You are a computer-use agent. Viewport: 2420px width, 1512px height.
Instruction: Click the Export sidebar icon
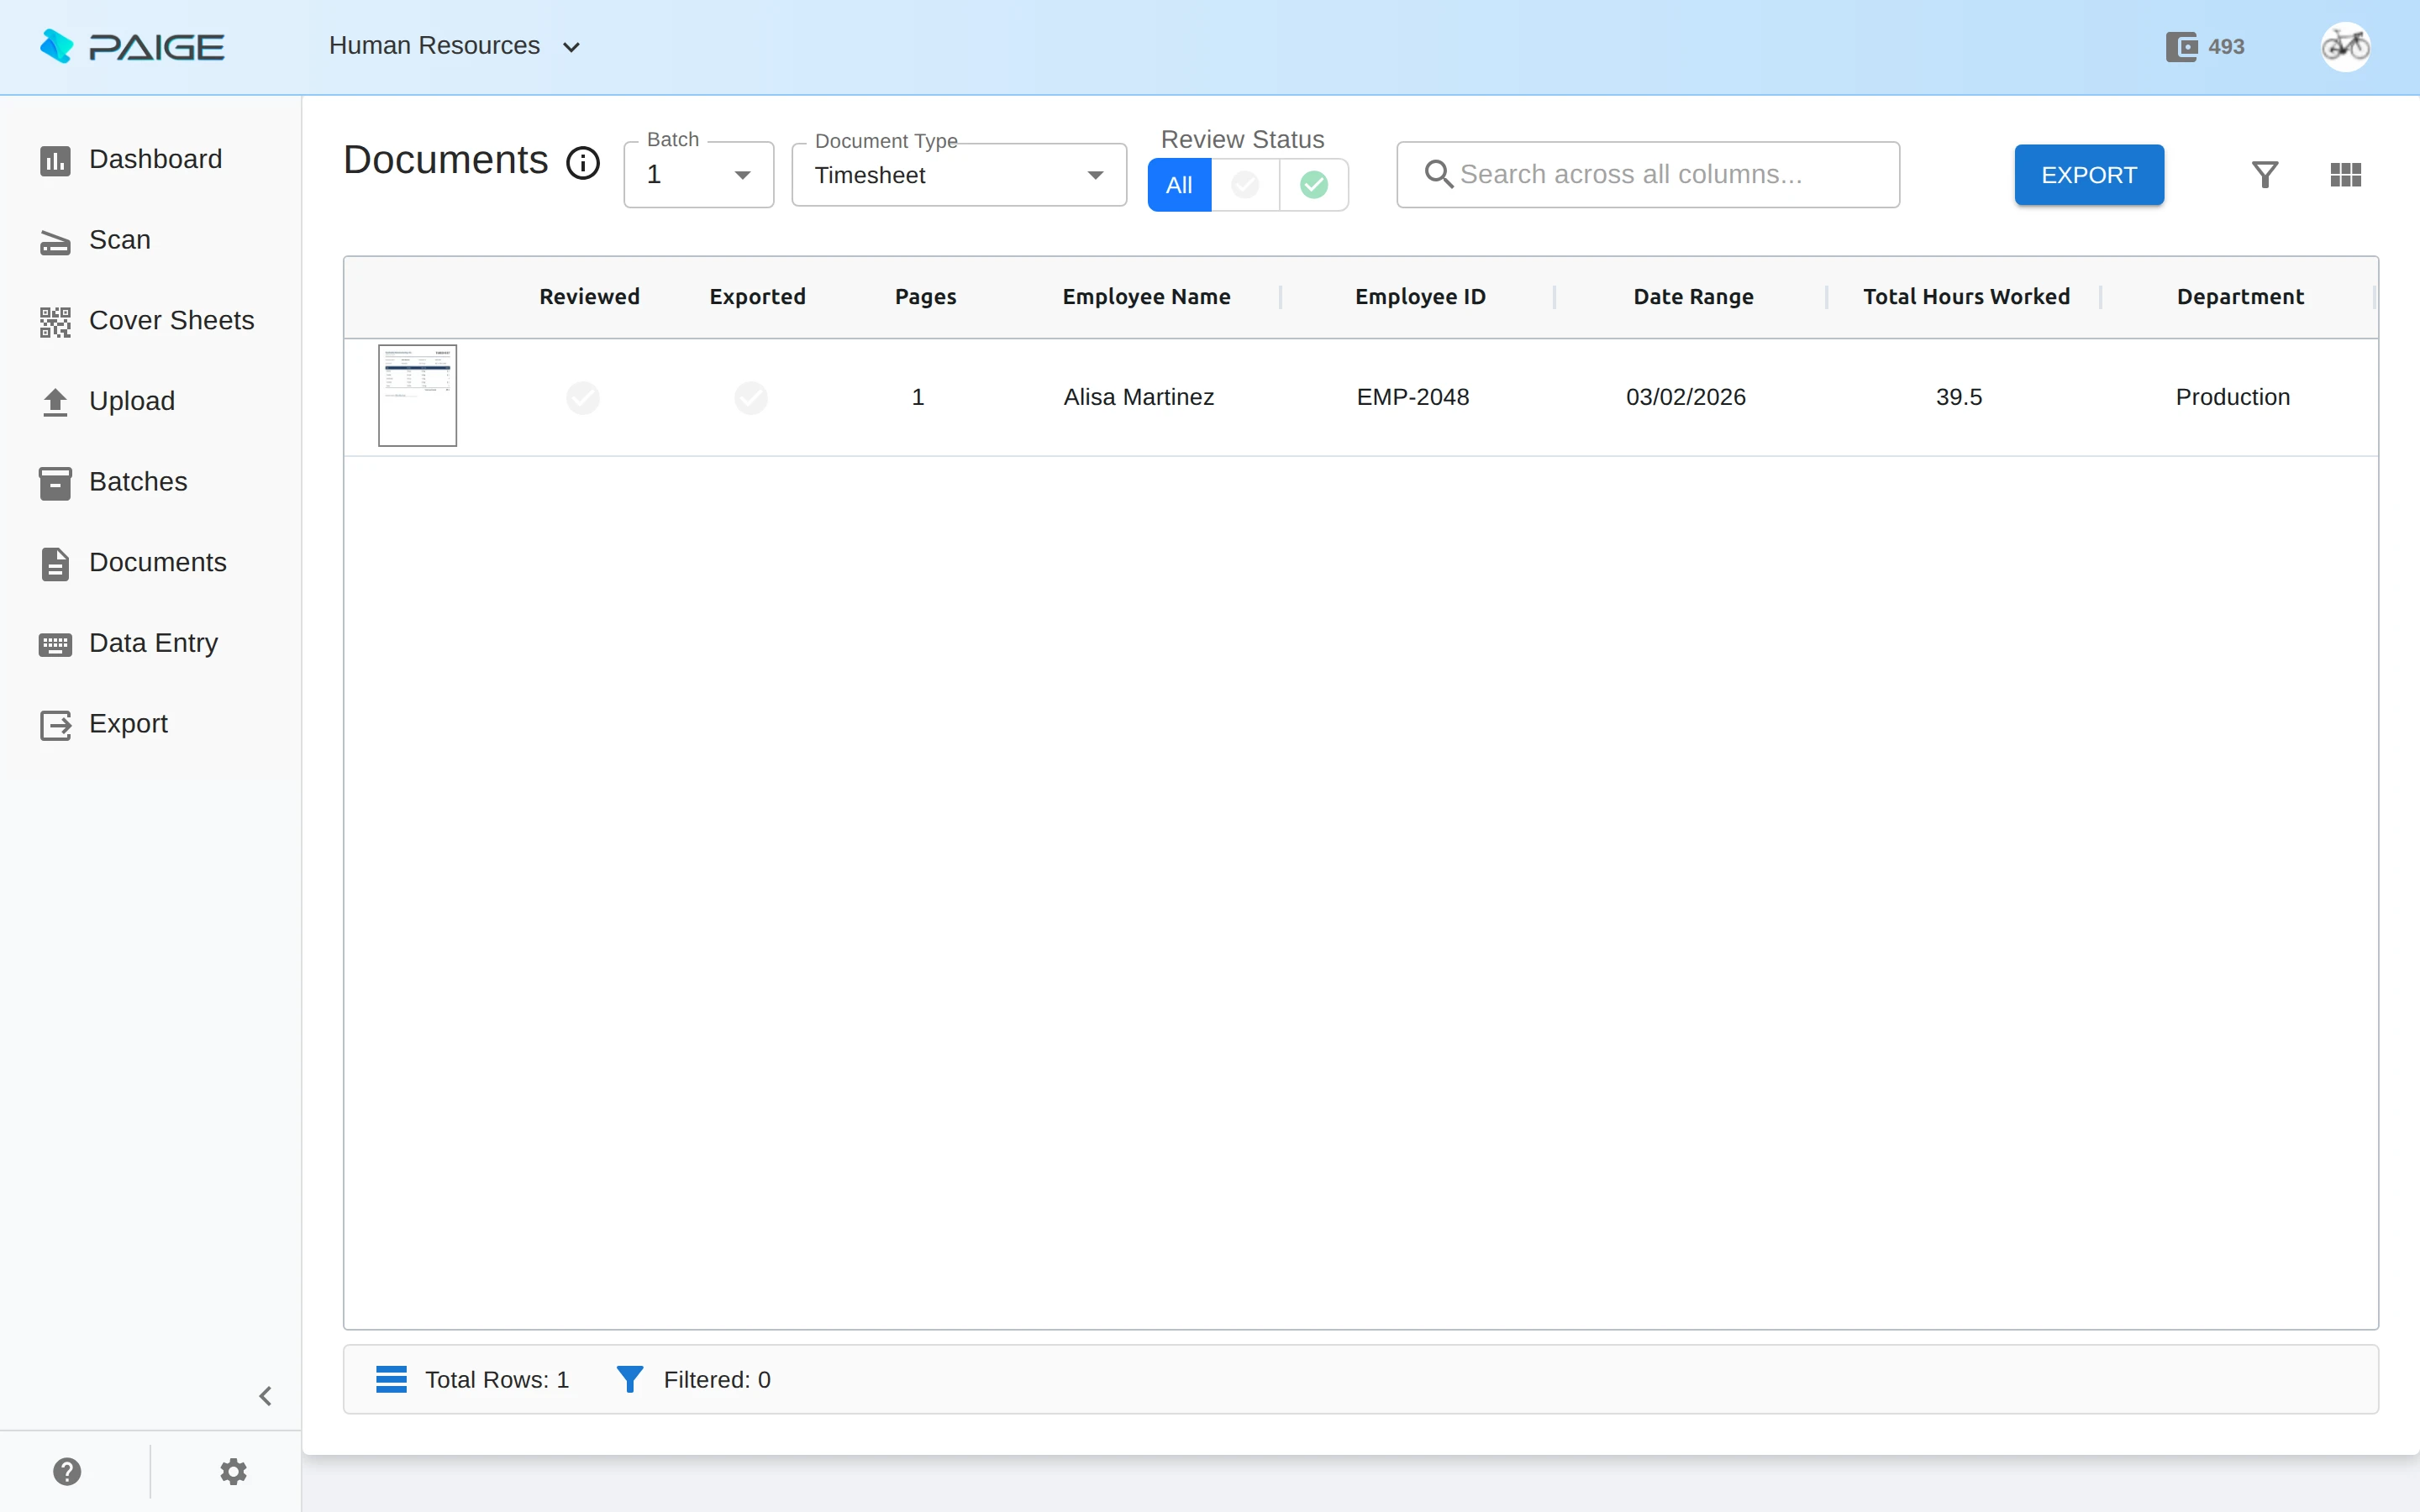click(x=55, y=725)
